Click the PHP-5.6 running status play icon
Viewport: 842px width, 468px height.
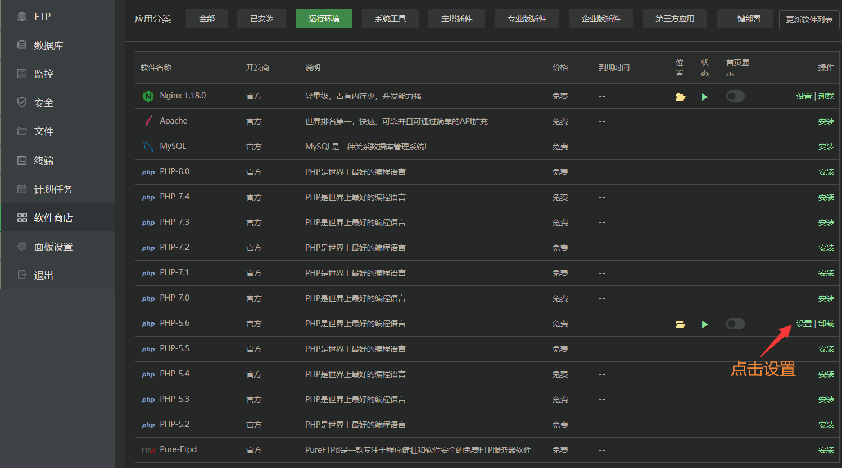pyautogui.click(x=705, y=324)
